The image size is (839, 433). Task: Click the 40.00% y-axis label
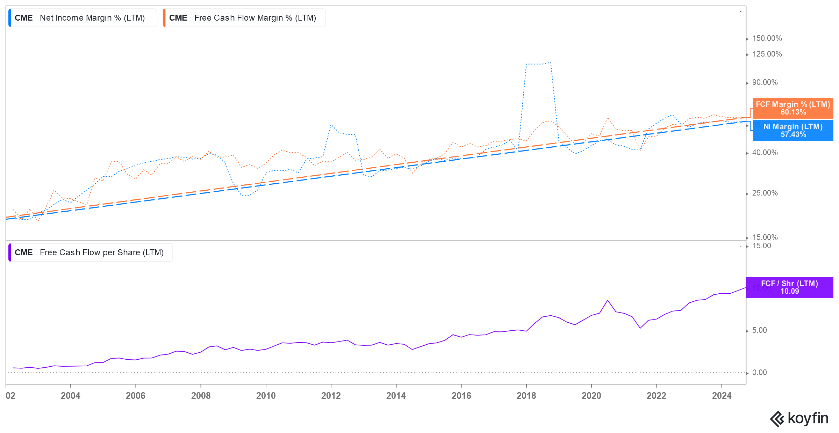(x=765, y=153)
